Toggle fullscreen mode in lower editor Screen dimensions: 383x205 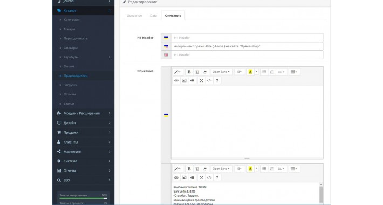tap(201, 177)
